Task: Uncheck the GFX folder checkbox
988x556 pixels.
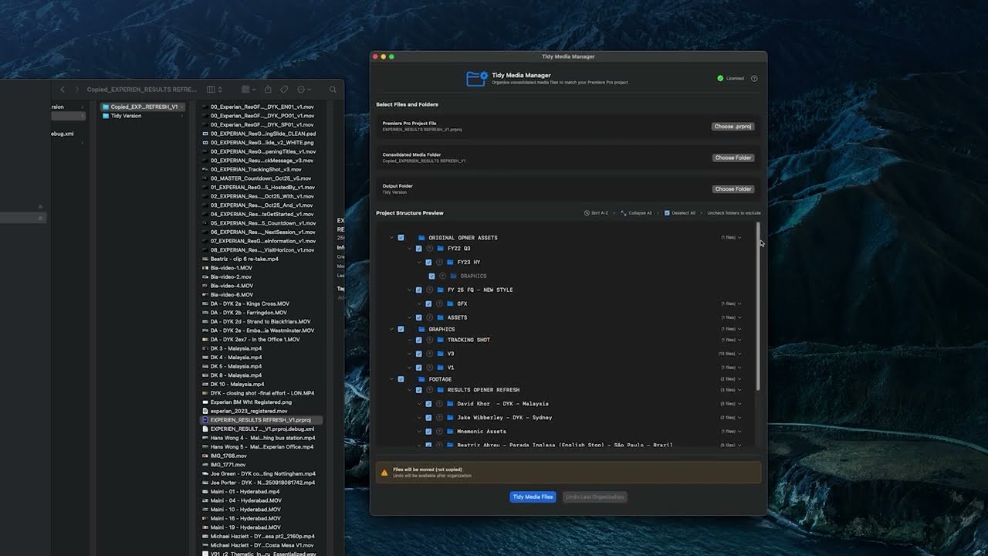Action: tap(428, 303)
